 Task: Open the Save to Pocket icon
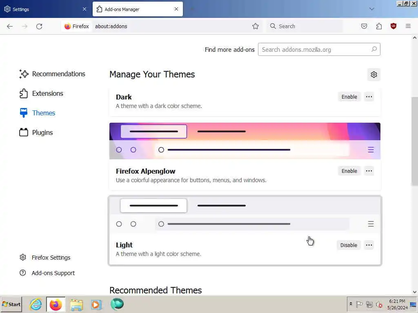364,26
